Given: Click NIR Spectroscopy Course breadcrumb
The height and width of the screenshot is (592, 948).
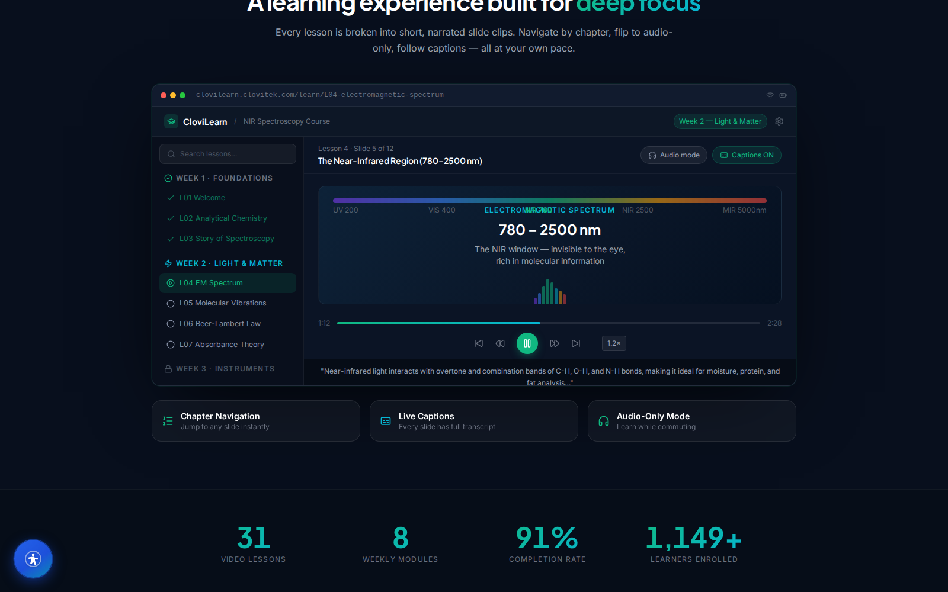Looking at the screenshot, I should click(x=287, y=121).
